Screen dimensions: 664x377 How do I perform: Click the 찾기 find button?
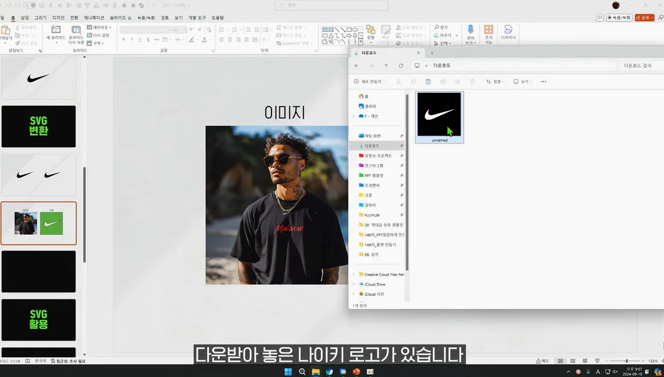pyautogui.click(x=441, y=28)
